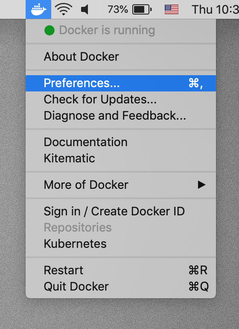Screen dimensions: 239x329
Task: Open the menu bar clock showing Thu
Action: tap(215, 10)
